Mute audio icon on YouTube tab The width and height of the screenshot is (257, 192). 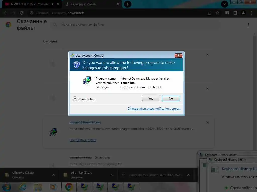[x=53, y=4]
